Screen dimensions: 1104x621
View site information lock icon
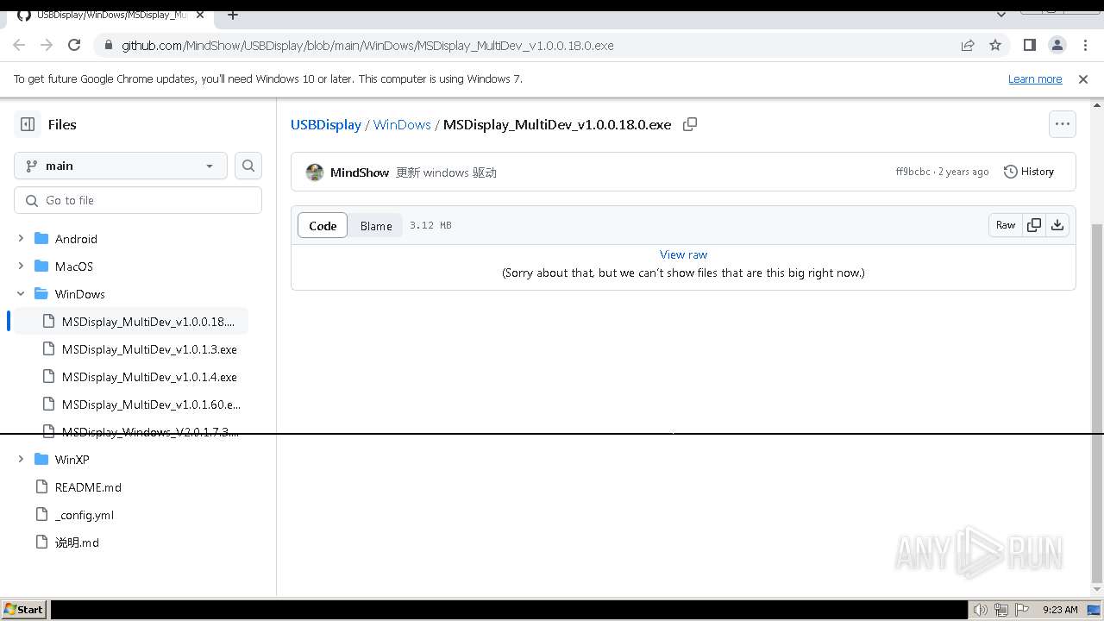[x=108, y=45]
